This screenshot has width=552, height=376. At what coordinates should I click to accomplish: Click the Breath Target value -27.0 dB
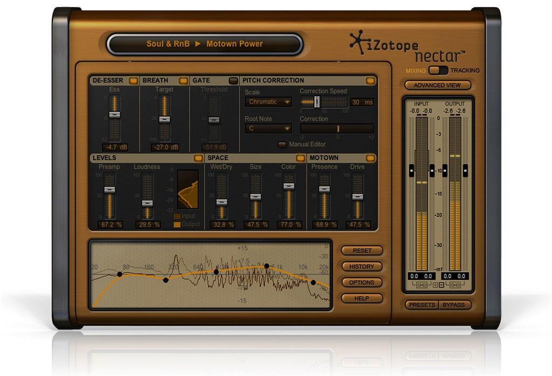point(165,147)
